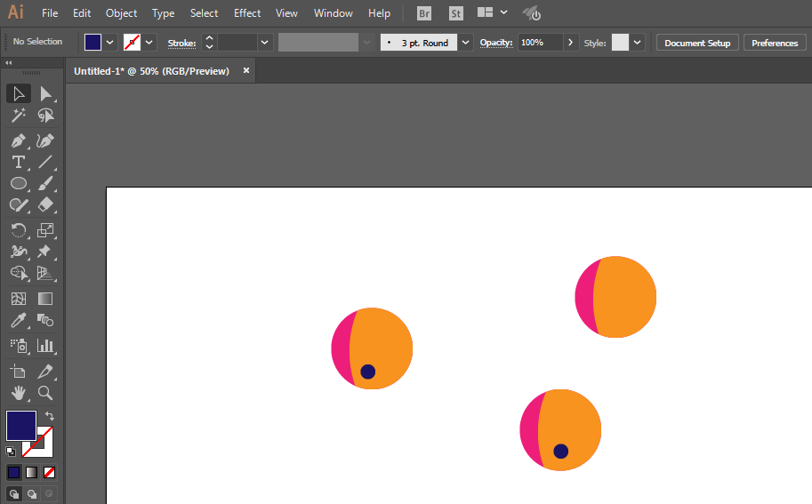Open the Preferences button
The width and height of the screenshot is (812, 504).
(775, 43)
